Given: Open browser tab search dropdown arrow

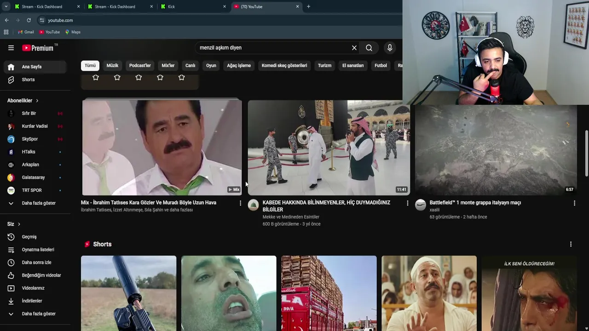Looking at the screenshot, I should coord(6,6).
